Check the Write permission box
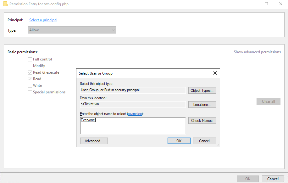Viewport: 288px width, 183px height. [30, 86]
